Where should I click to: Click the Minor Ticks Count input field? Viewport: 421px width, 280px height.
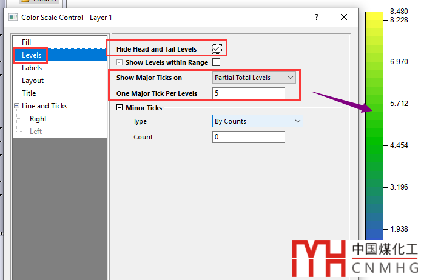coord(249,137)
